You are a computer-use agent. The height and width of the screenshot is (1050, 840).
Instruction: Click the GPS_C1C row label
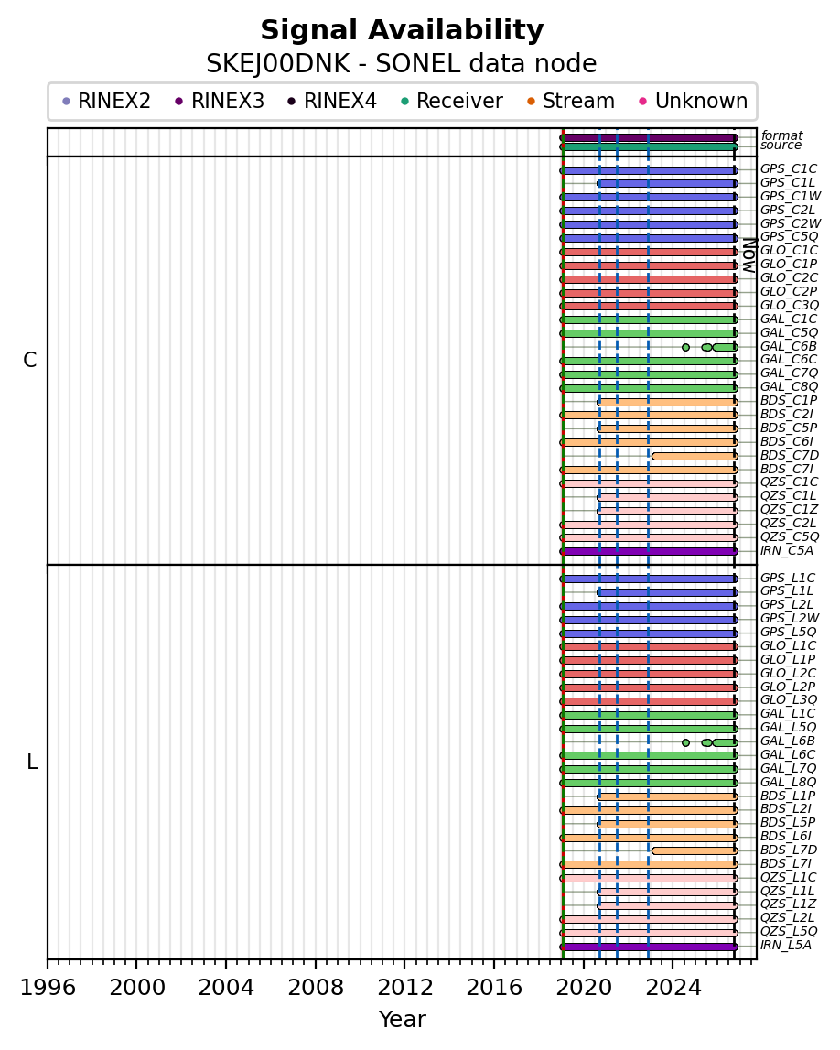tap(789, 169)
